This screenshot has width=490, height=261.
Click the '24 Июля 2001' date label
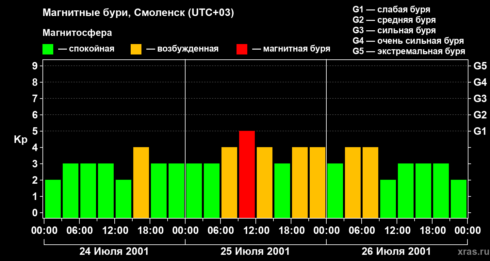(114, 252)
